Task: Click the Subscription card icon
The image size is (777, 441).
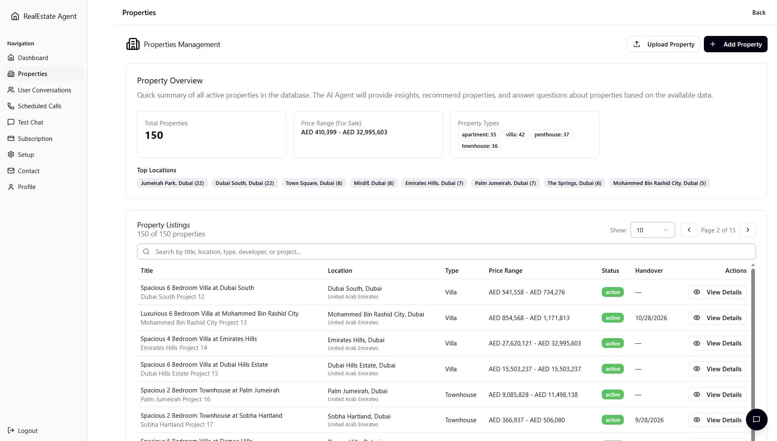Action: click(11, 138)
